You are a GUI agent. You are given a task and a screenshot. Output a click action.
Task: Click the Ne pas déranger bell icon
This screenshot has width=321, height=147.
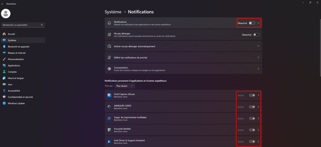(x=109, y=34)
